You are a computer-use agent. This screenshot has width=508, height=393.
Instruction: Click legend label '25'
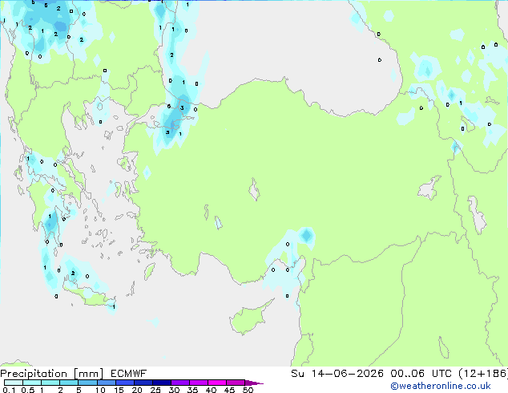(x=155, y=390)
